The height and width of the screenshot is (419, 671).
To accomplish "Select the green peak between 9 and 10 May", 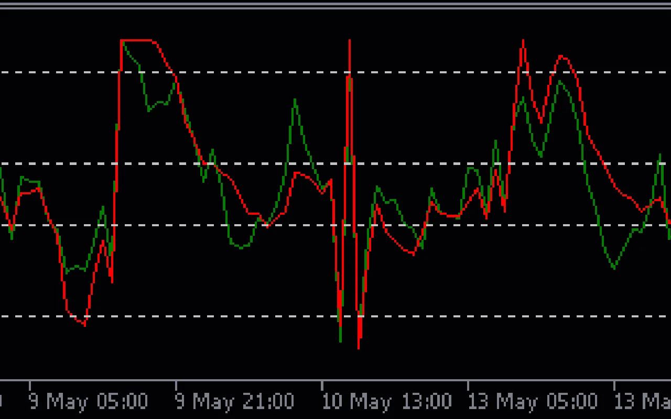I will [295, 100].
